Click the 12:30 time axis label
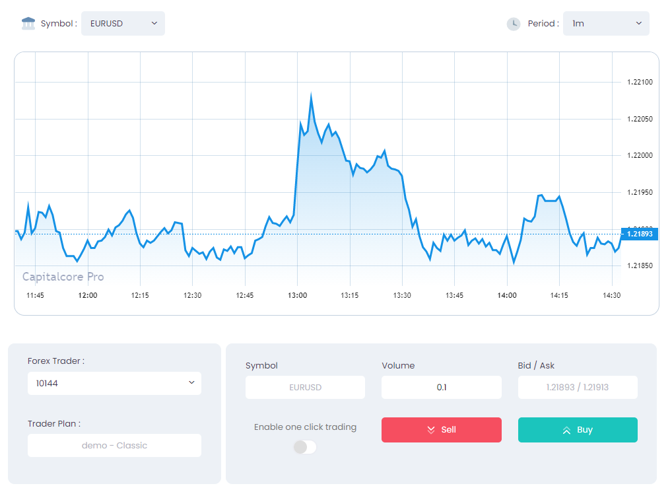672x492 pixels. pyautogui.click(x=193, y=295)
